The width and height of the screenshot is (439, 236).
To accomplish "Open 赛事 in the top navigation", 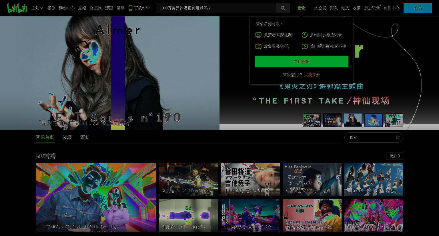I will coord(120,8).
